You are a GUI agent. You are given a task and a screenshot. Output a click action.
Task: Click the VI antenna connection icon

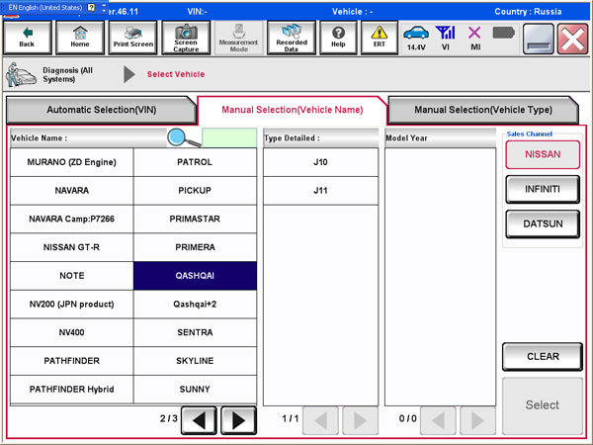point(446,39)
